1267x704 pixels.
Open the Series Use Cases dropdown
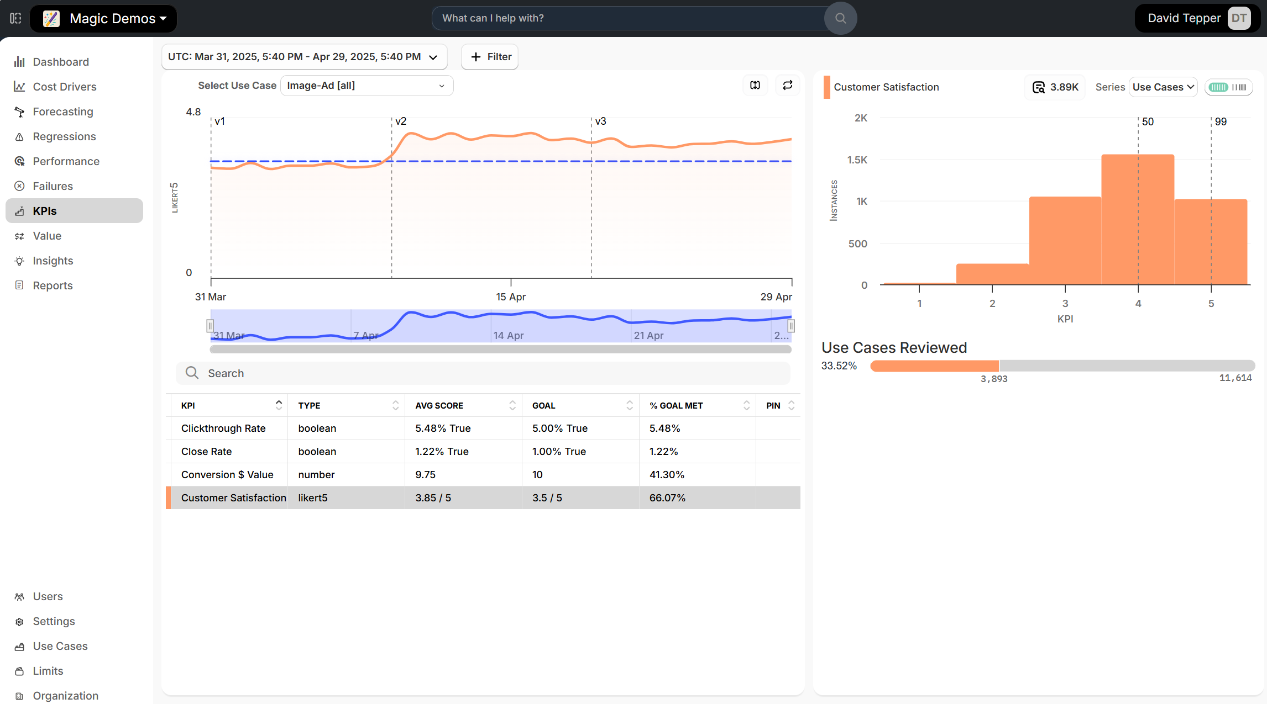coord(1163,87)
